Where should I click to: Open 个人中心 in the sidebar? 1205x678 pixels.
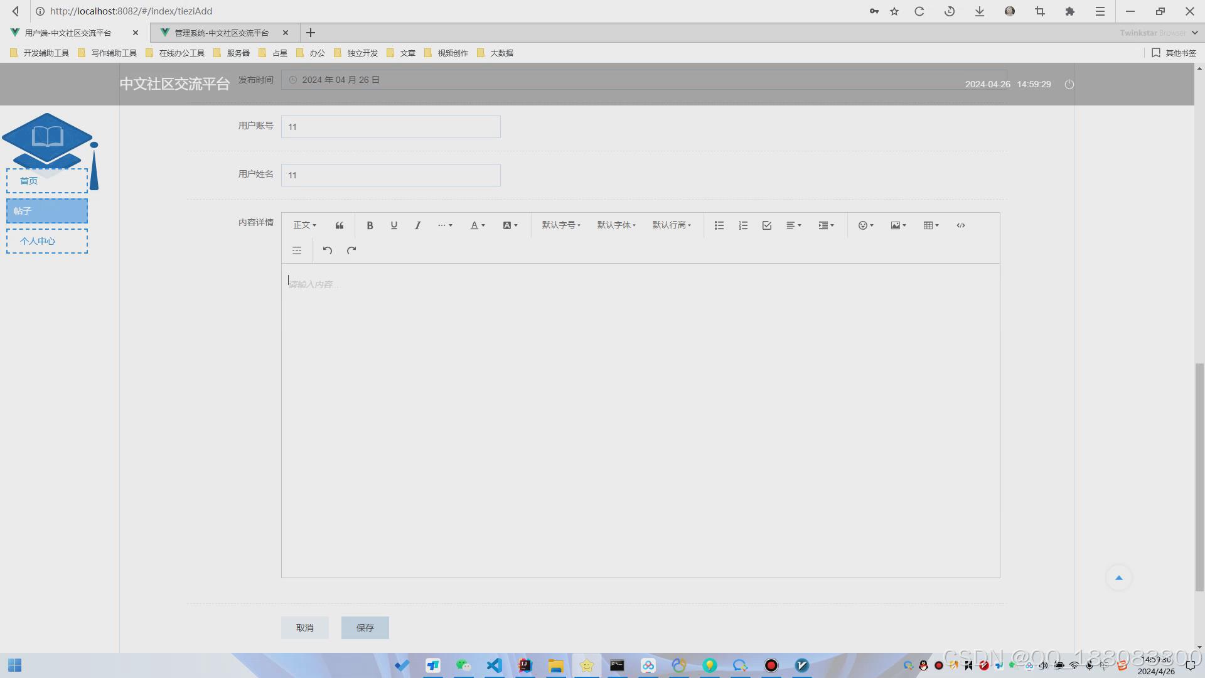(x=47, y=241)
